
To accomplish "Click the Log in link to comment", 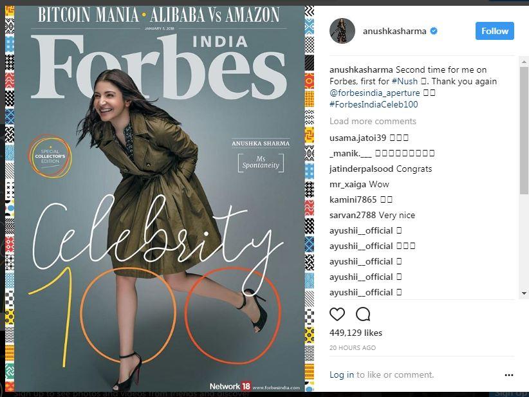I will (x=342, y=374).
